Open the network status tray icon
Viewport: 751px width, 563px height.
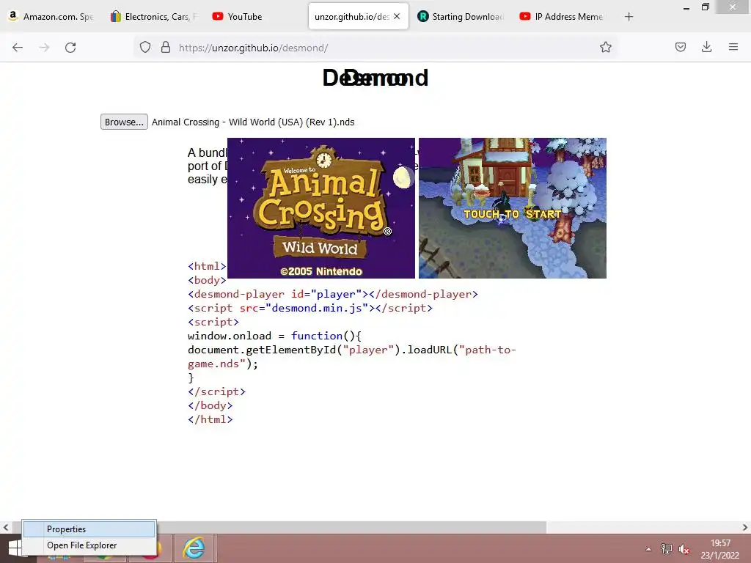pyautogui.click(x=666, y=549)
